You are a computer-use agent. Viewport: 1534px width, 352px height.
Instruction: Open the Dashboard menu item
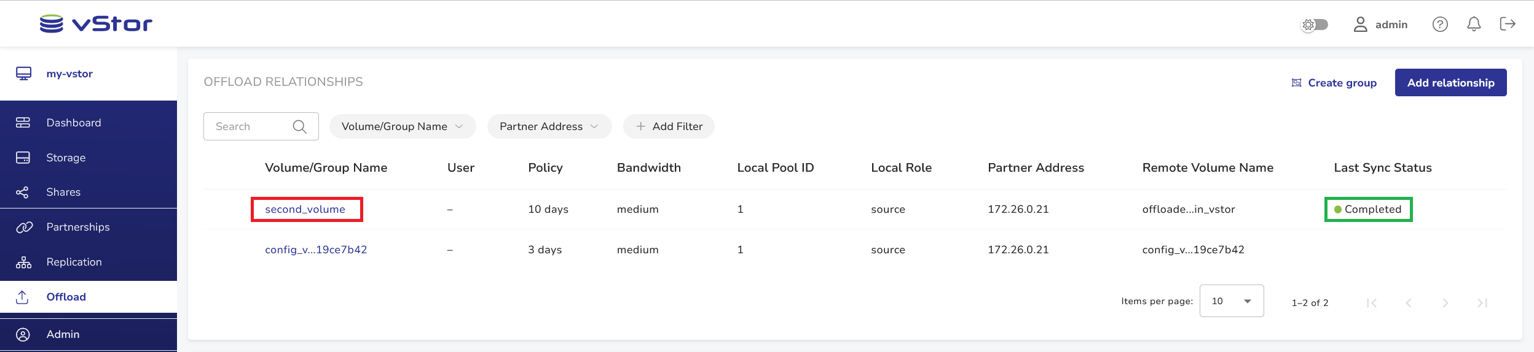pyautogui.click(x=74, y=123)
